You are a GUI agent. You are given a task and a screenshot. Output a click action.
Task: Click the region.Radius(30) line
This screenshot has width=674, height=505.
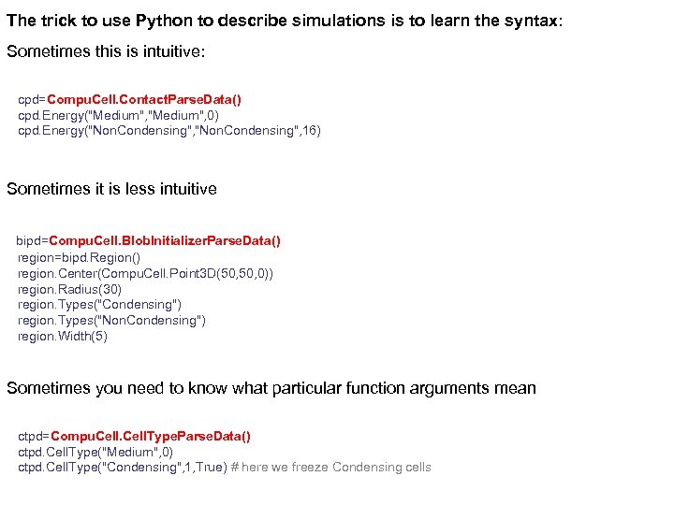pyautogui.click(x=69, y=289)
